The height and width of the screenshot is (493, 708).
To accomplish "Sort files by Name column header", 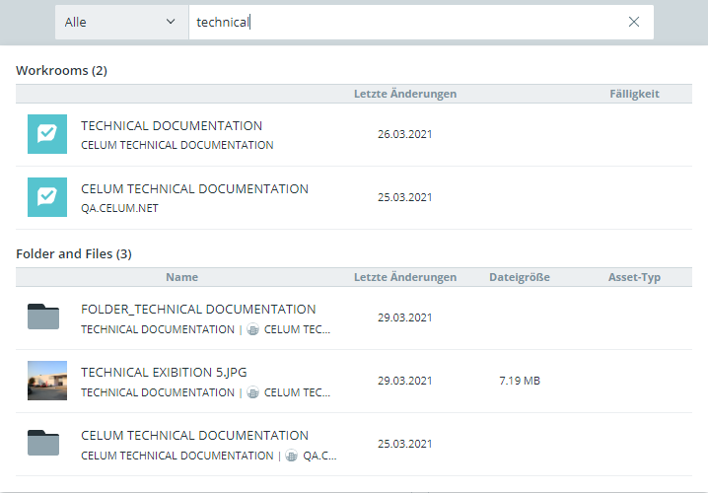I will (182, 277).
